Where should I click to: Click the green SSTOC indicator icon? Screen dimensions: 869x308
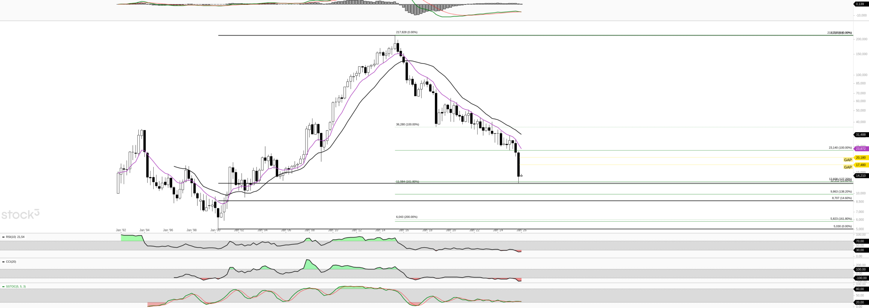coord(3,286)
